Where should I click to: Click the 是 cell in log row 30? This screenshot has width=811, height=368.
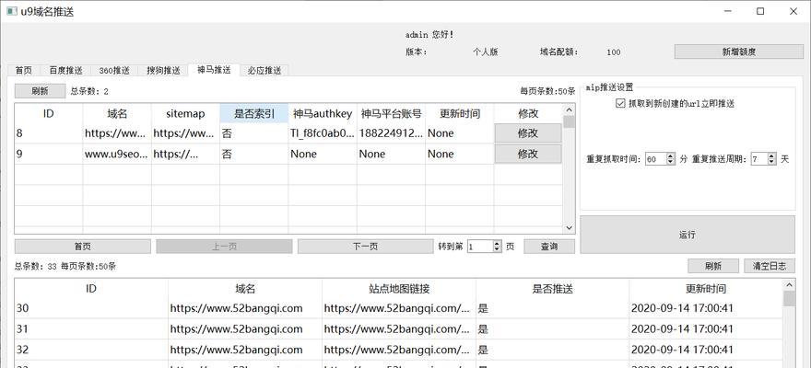point(552,308)
